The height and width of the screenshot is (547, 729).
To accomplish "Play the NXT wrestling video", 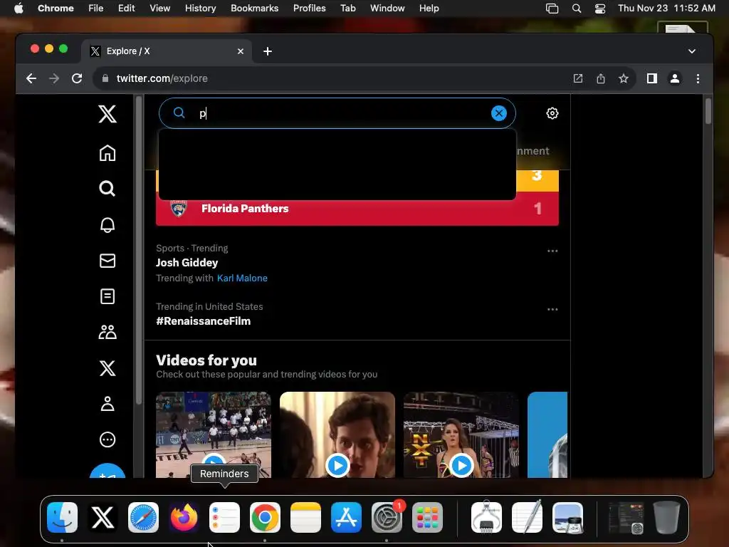I will point(461,465).
